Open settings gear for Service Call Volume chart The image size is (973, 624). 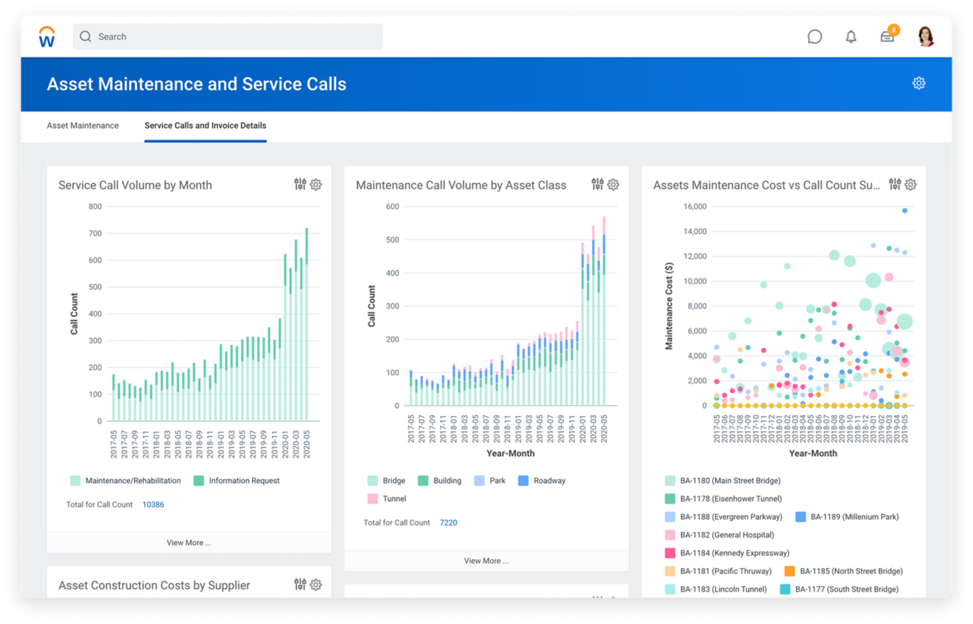pyautogui.click(x=316, y=185)
